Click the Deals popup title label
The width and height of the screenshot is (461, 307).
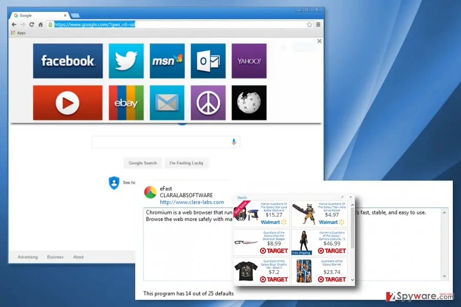point(242,198)
